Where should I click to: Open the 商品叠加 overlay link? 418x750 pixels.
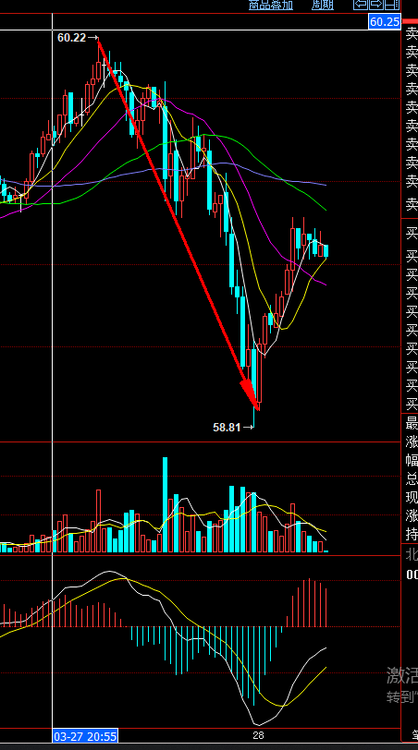click(271, 5)
